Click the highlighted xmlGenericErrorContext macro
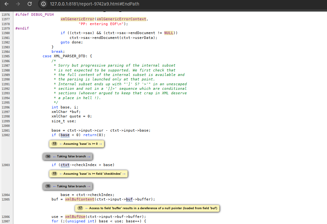This screenshot has width=327, height=224. coord(121,19)
